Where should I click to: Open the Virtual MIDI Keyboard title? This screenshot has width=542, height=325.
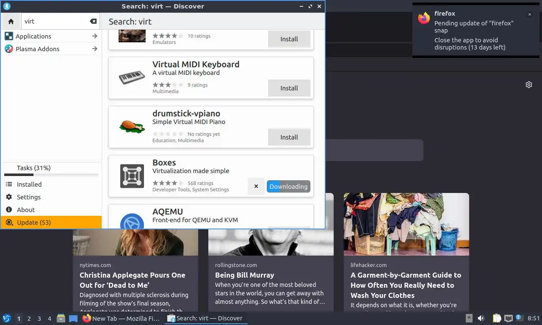point(196,64)
